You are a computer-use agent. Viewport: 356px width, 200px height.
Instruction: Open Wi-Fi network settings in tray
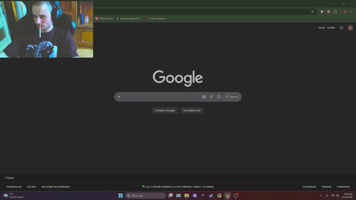pos(333,196)
